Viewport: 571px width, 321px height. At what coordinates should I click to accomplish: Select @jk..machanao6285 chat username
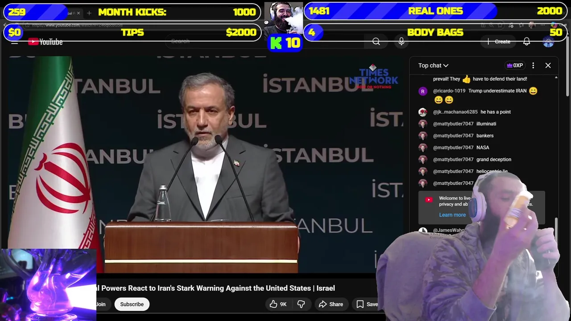coord(455,112)
